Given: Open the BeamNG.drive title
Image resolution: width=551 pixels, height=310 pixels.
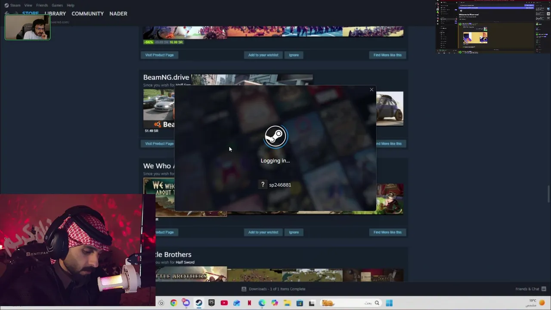Looking at the screenshot, I should tap(166, 77).
